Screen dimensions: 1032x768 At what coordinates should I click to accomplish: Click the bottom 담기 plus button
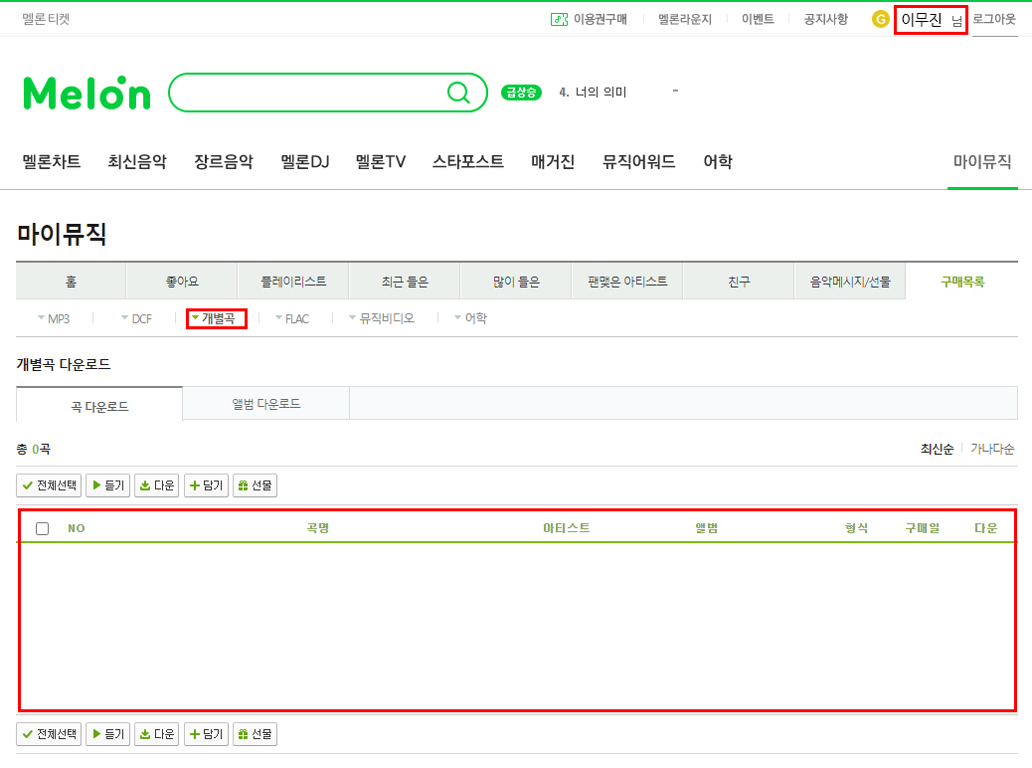[x=206, y=734]
